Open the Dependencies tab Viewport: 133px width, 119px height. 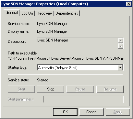tap(66, 13)
